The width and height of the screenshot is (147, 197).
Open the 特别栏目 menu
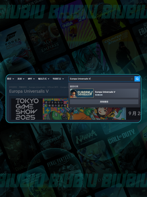click(58, 79)
